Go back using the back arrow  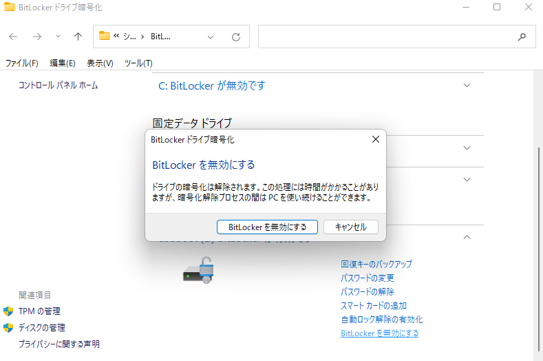pyautogui.click(x=13, y=37)
